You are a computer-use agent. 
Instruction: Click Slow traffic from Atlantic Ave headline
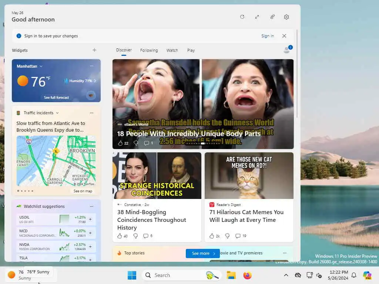[51, 126]
